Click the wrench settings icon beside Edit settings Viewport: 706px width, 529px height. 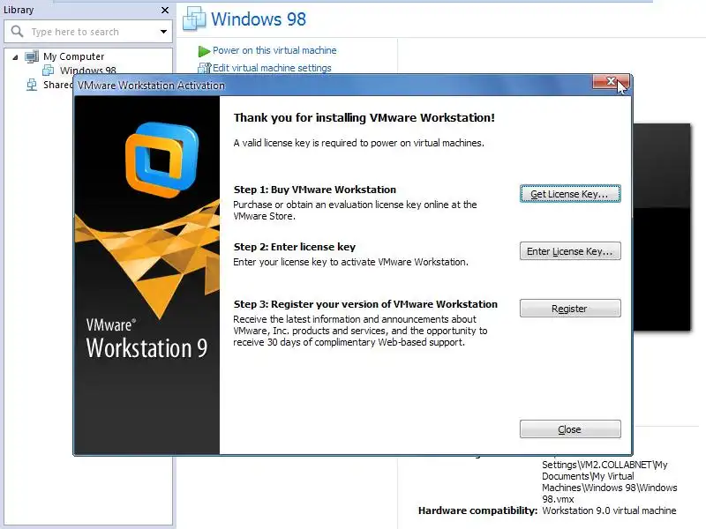click(x=205, y=69)
